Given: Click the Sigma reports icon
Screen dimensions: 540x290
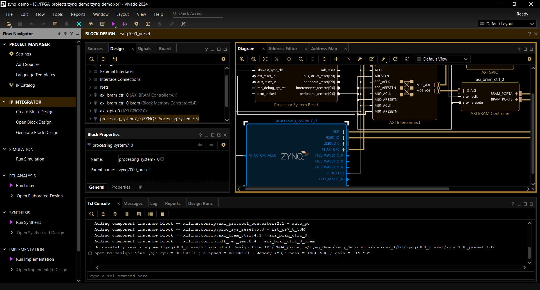Looking at the screenshot, I should click(x=148, y=24).
